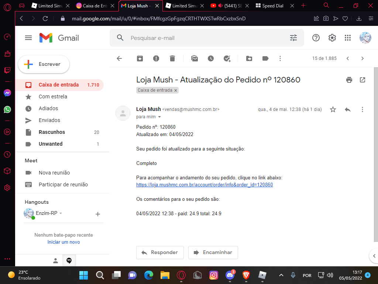Open the loja.mushmc.com.br order link
Image resolution: width=378 pixels, height=284 pixels.
point(205,185)
